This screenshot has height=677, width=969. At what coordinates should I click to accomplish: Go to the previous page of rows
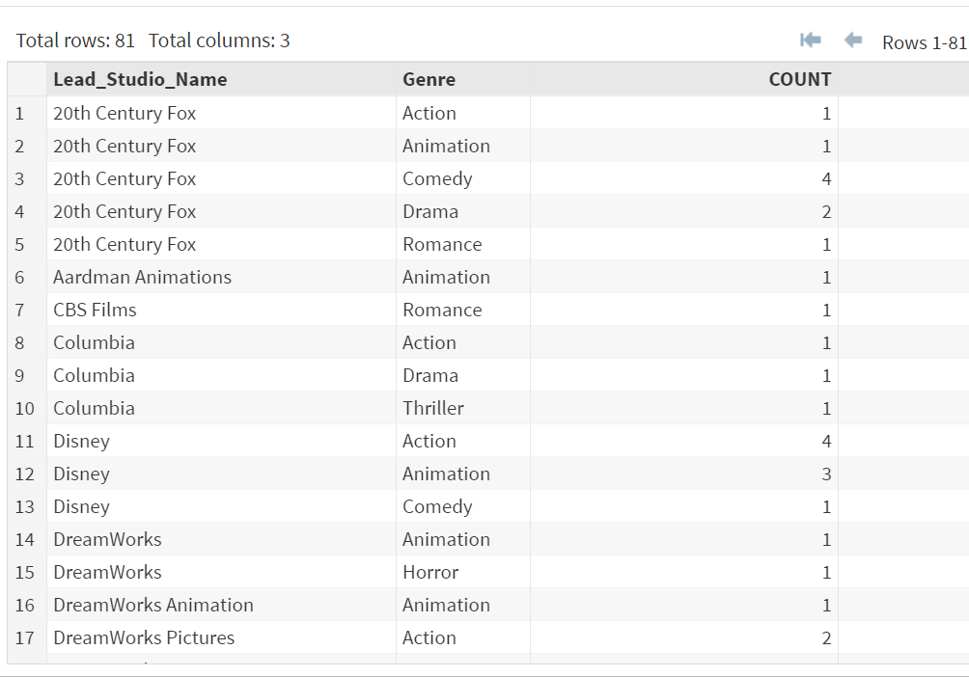[853, 41]
